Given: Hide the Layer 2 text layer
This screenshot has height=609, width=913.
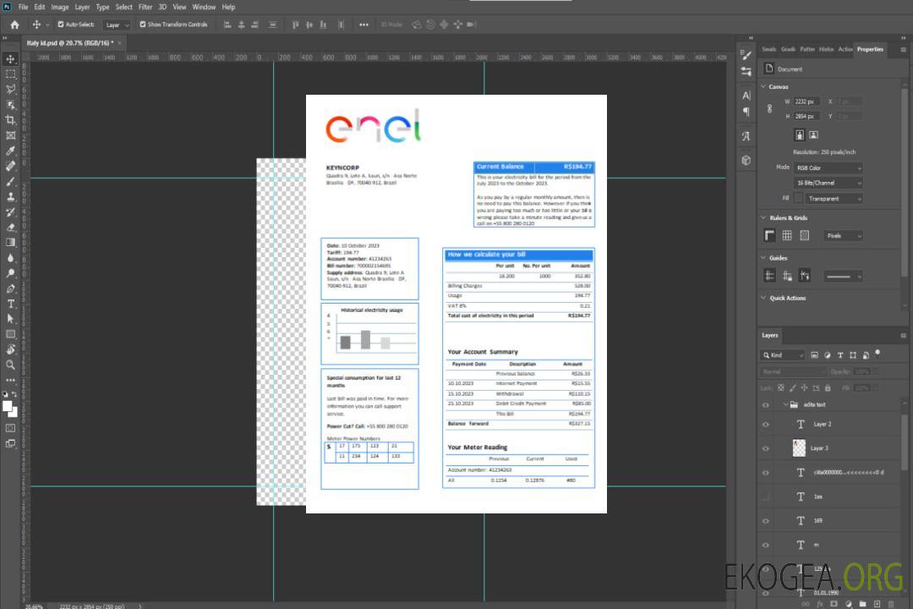Looking at the screenshot, I should pyautogui.click(x=766, y=425).
